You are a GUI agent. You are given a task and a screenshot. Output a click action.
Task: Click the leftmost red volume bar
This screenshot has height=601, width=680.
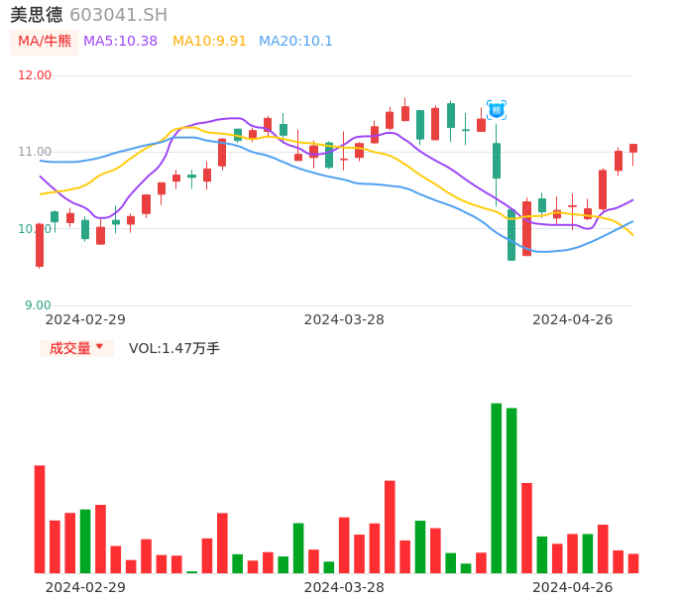[x=40, y=519]
